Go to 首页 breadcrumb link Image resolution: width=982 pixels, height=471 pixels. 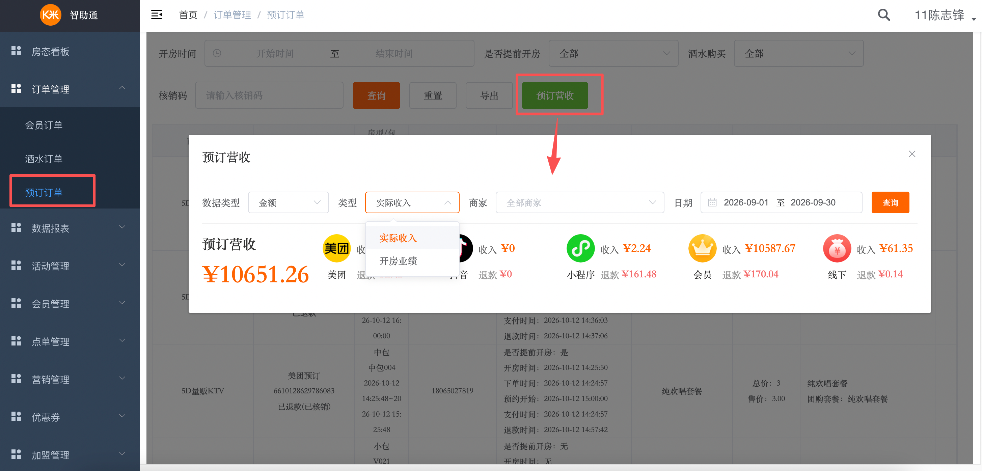[x=188, y=15]
